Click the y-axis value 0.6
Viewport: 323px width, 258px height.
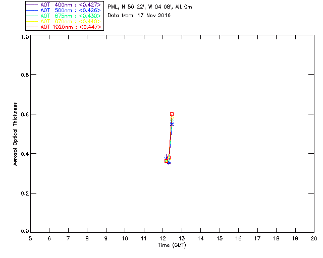tap(25, 114)
